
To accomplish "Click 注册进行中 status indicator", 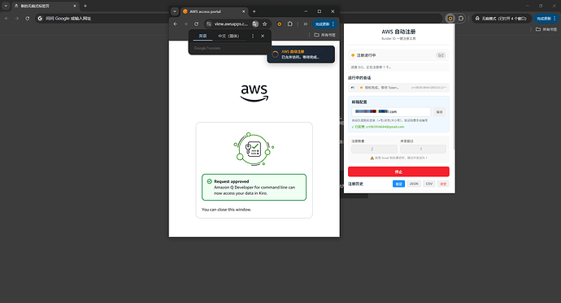I will point(363,55).
